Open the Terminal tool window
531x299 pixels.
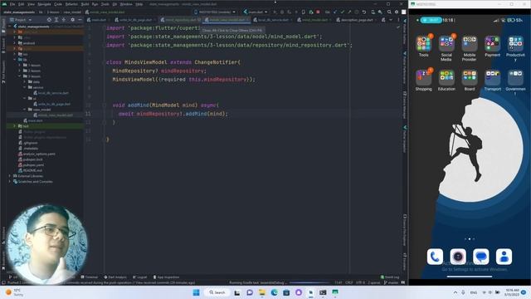[x=90, y=277]
